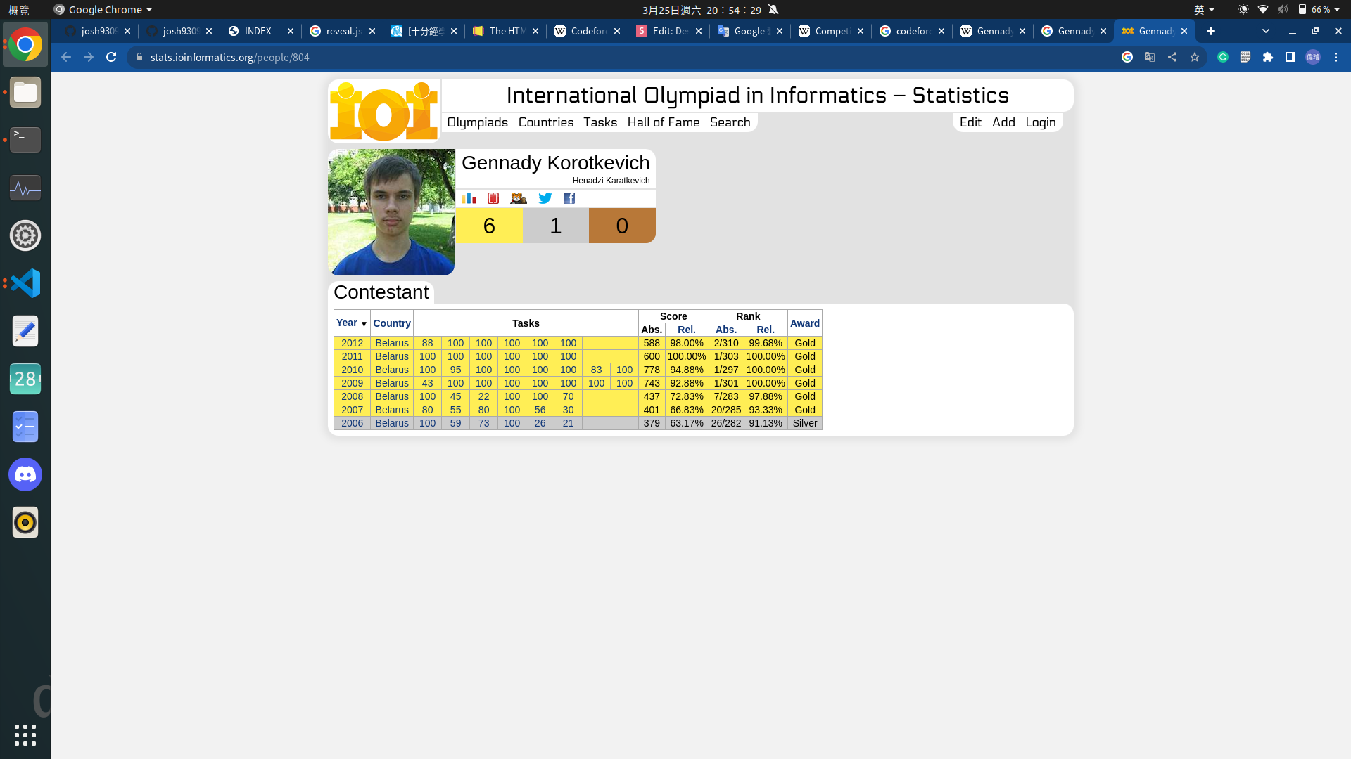Open the Hall of Fame menu
Viewport: 1351px width, 759px height.
(663, 122)
